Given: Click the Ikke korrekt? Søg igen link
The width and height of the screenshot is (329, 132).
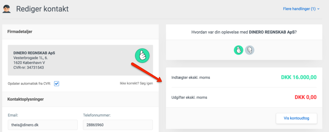Looking at the screenshot, I should (x=136, y=83).
